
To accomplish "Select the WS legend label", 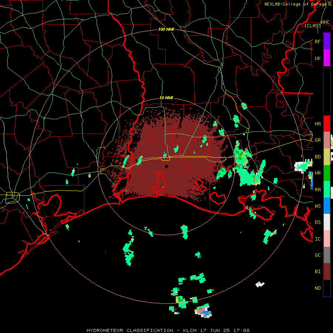I will point(317,206).
